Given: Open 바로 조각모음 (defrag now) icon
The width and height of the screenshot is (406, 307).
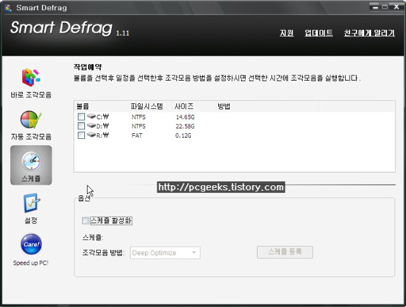Looking at the screenshot, I should coord(31,77).
